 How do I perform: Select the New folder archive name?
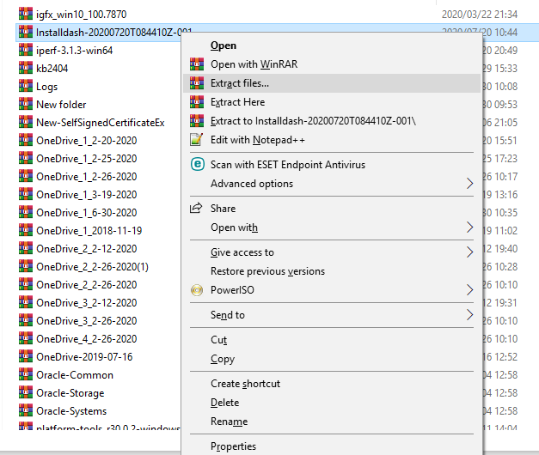tap(61, 105)
